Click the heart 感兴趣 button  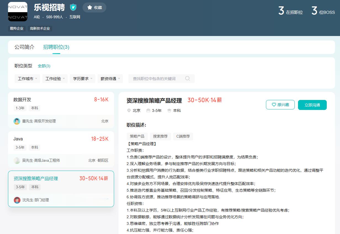point(280,105)
